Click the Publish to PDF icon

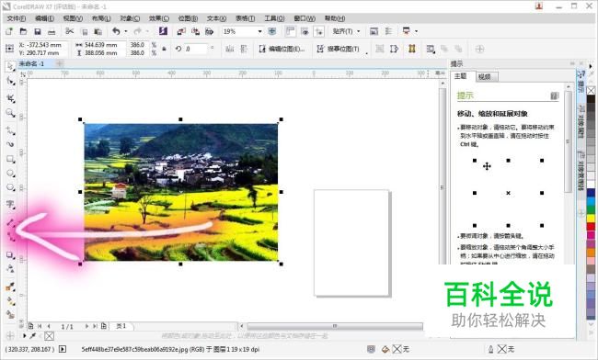210,31
